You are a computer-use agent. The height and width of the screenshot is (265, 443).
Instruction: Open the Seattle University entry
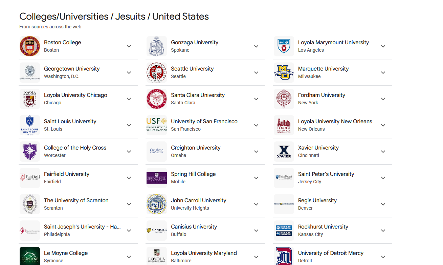coord(192,69)
